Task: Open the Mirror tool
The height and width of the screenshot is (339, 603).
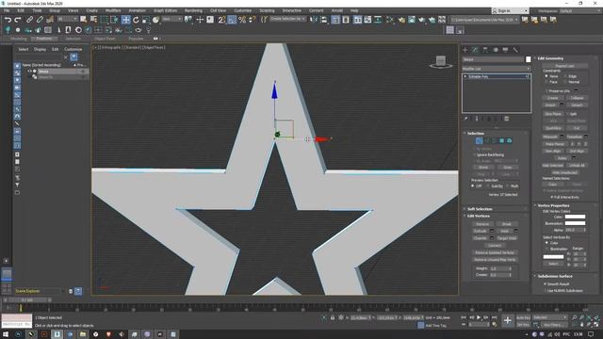Action: (x=314, y=20)
